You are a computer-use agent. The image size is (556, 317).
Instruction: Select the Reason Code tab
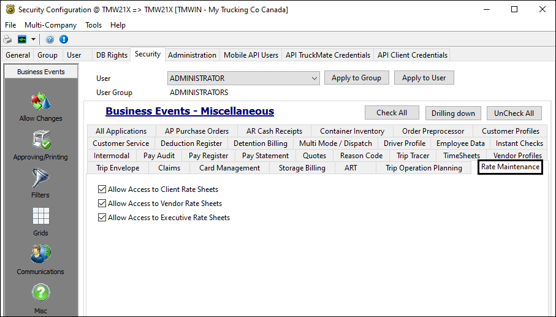tap(361, 155)
